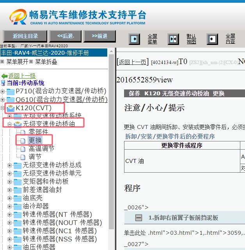Click the full-screen menu layout icon
The height and width of the screenshot is (250, 245).
point(134,39)
